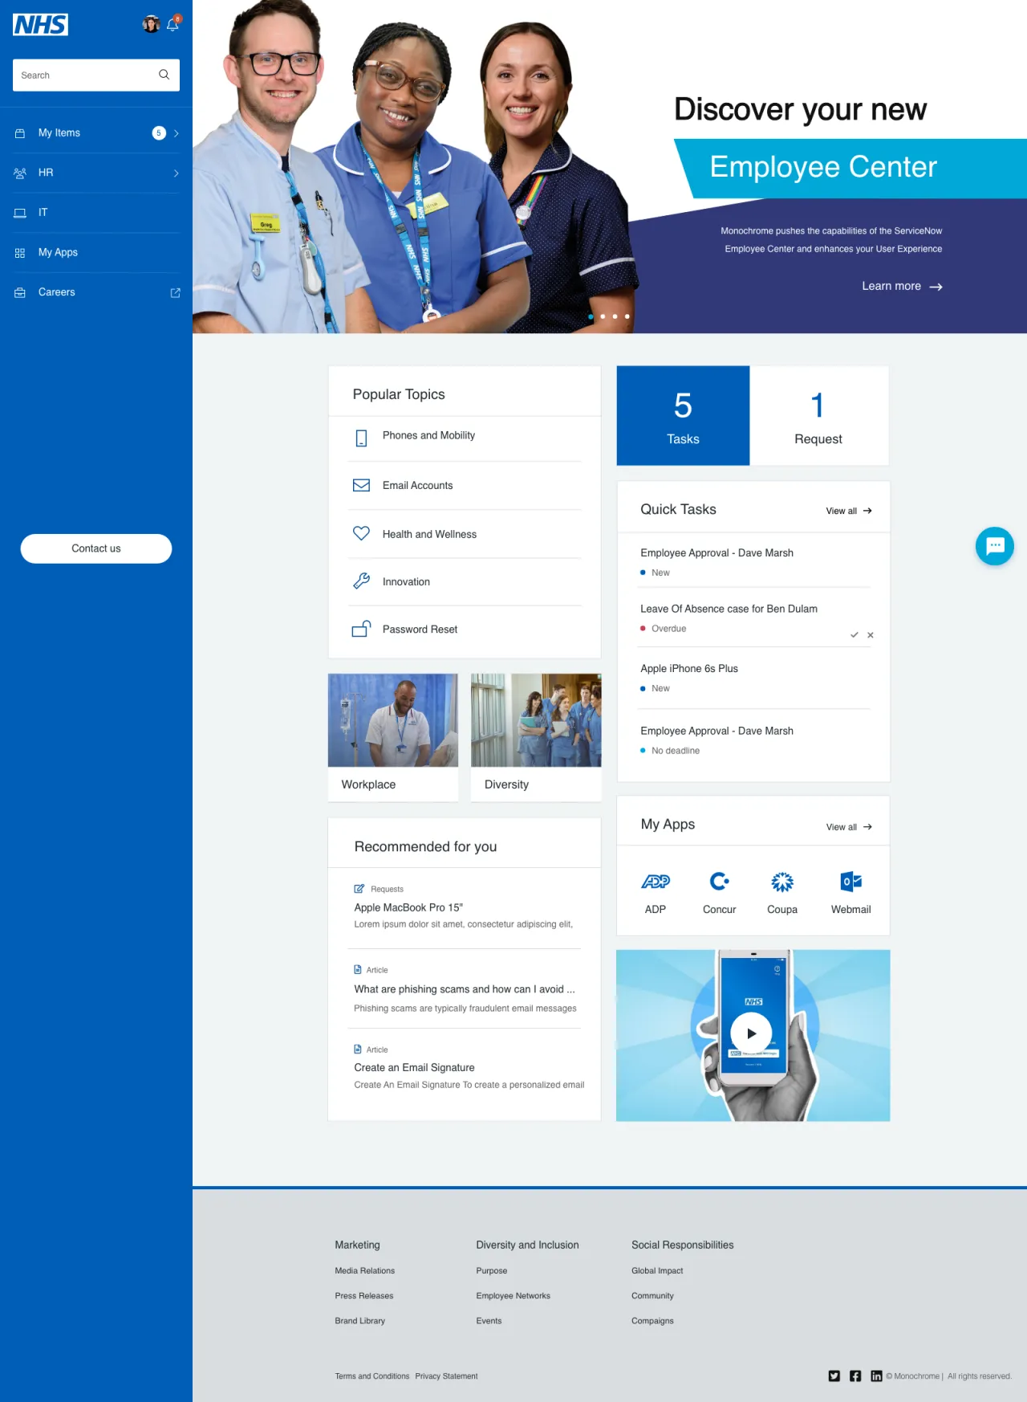Launch the Coupa app
Image resolution: width=1027 pixels, height=1402 pixels.
(x=782, y=892)
